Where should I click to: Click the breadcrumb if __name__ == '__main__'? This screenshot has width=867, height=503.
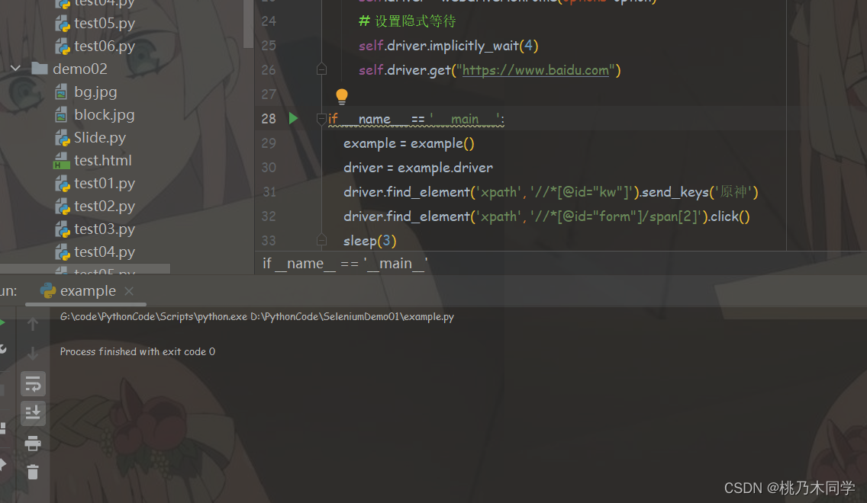coord(345,264)
